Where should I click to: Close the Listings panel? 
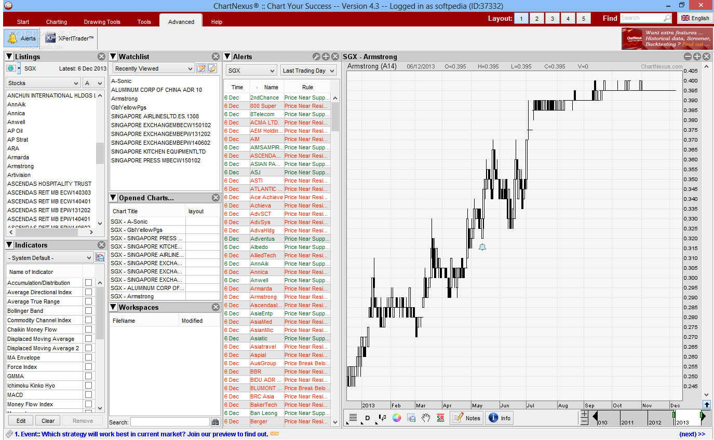click(102, 57)
